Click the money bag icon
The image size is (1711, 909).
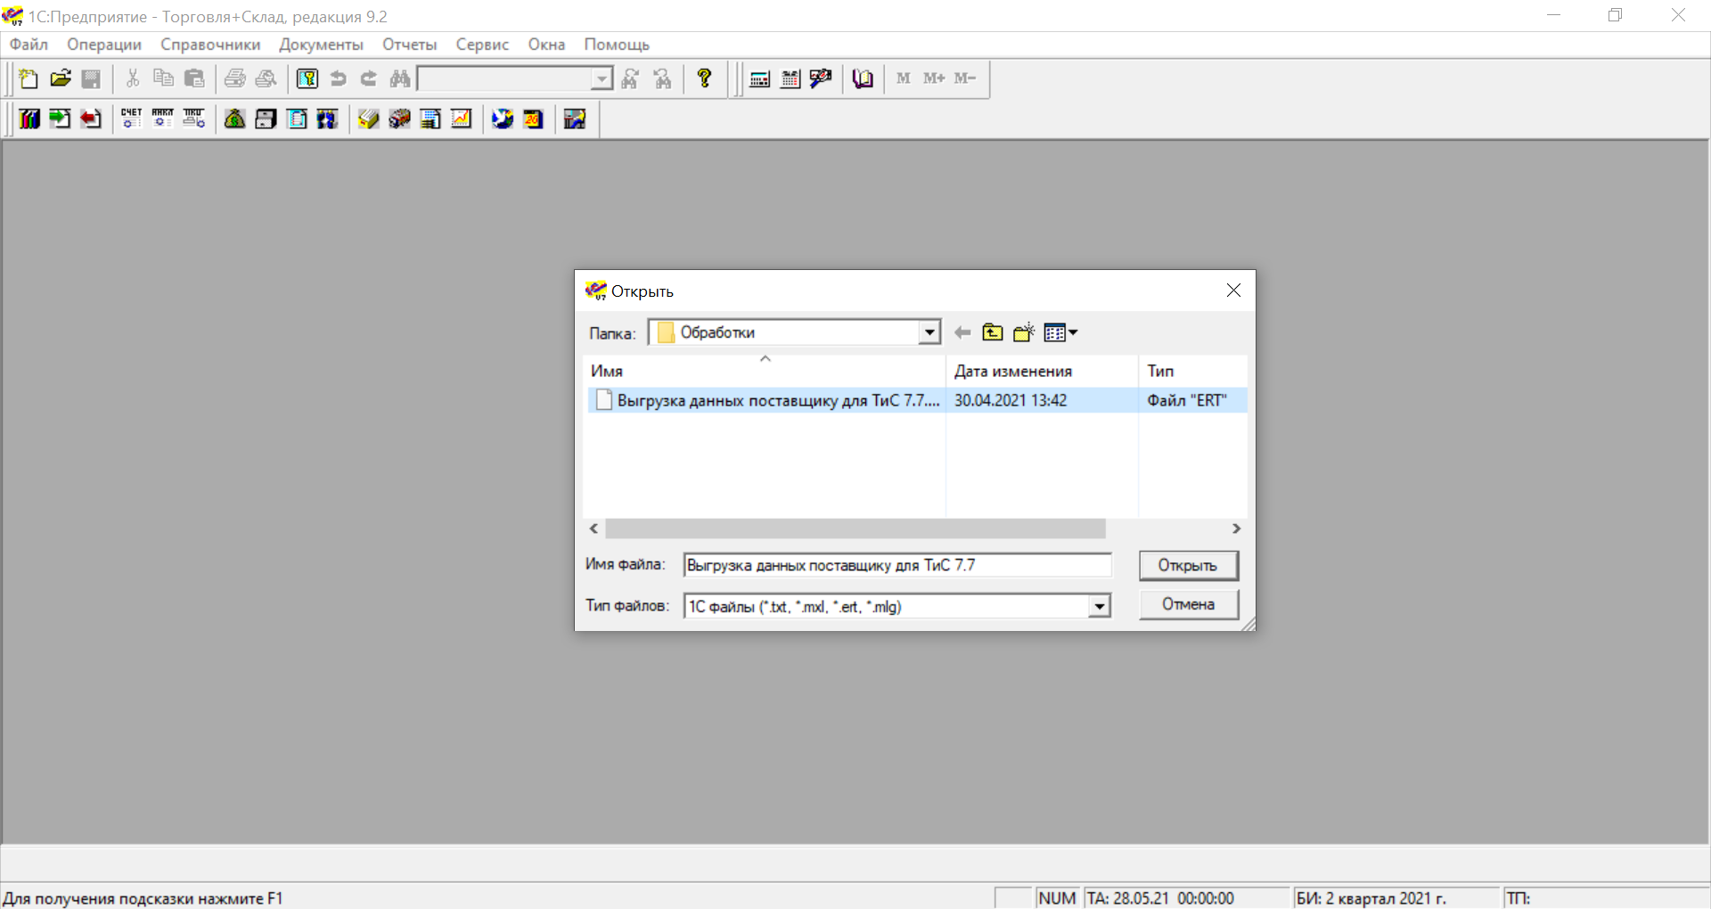coord(235,119)
